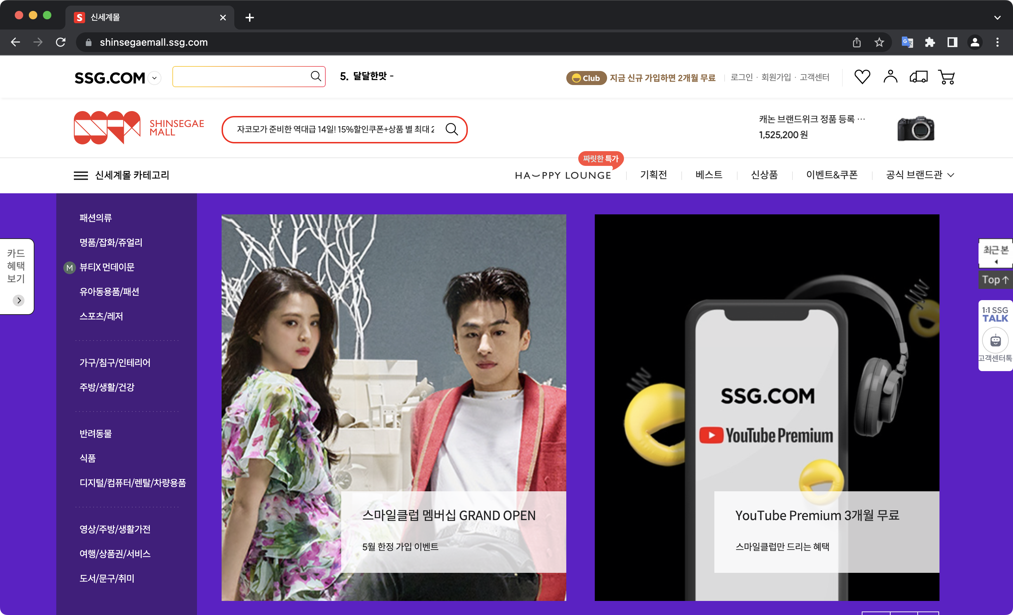
Task: Open the shopping cart icon
Action: (947, 77)
